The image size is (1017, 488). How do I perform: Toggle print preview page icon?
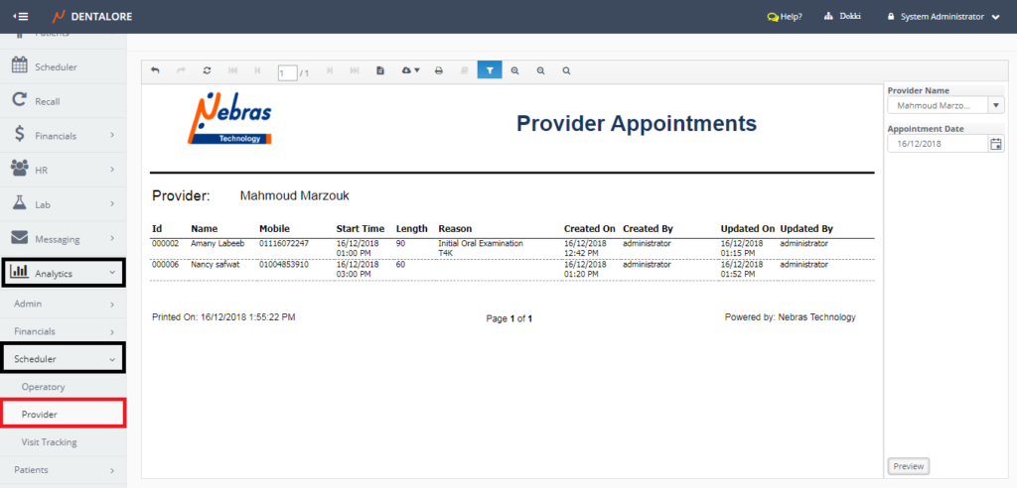click(x=380, y=71)
